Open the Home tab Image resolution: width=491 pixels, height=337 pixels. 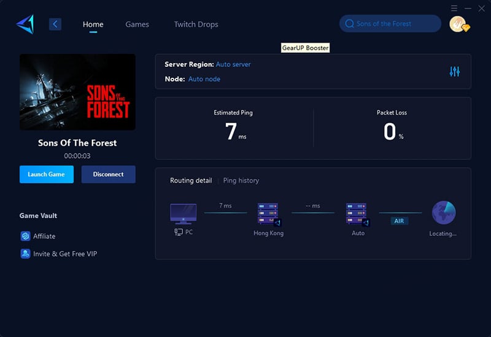tap(93, 25)
